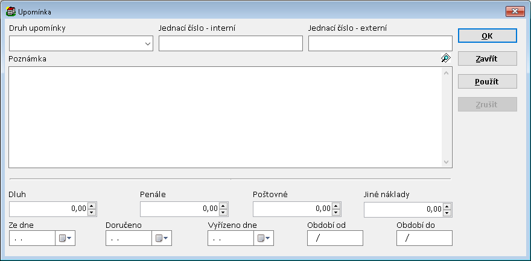Open the calendar picker for Doručeno
This screenshot has width=531, height=261.
point(161,239)
